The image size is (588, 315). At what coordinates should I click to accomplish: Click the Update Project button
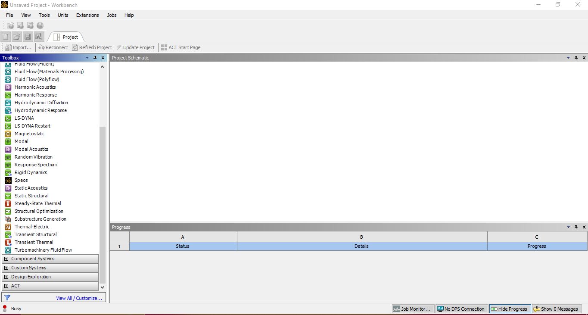coord(135,47)
